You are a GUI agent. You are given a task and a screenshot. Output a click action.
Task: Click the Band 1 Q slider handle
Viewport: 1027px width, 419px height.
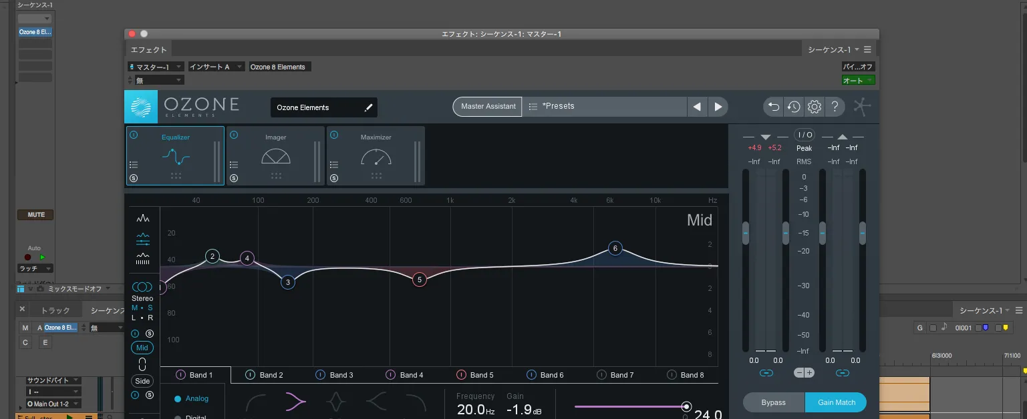pyautogui.click(x=686, y=406)
